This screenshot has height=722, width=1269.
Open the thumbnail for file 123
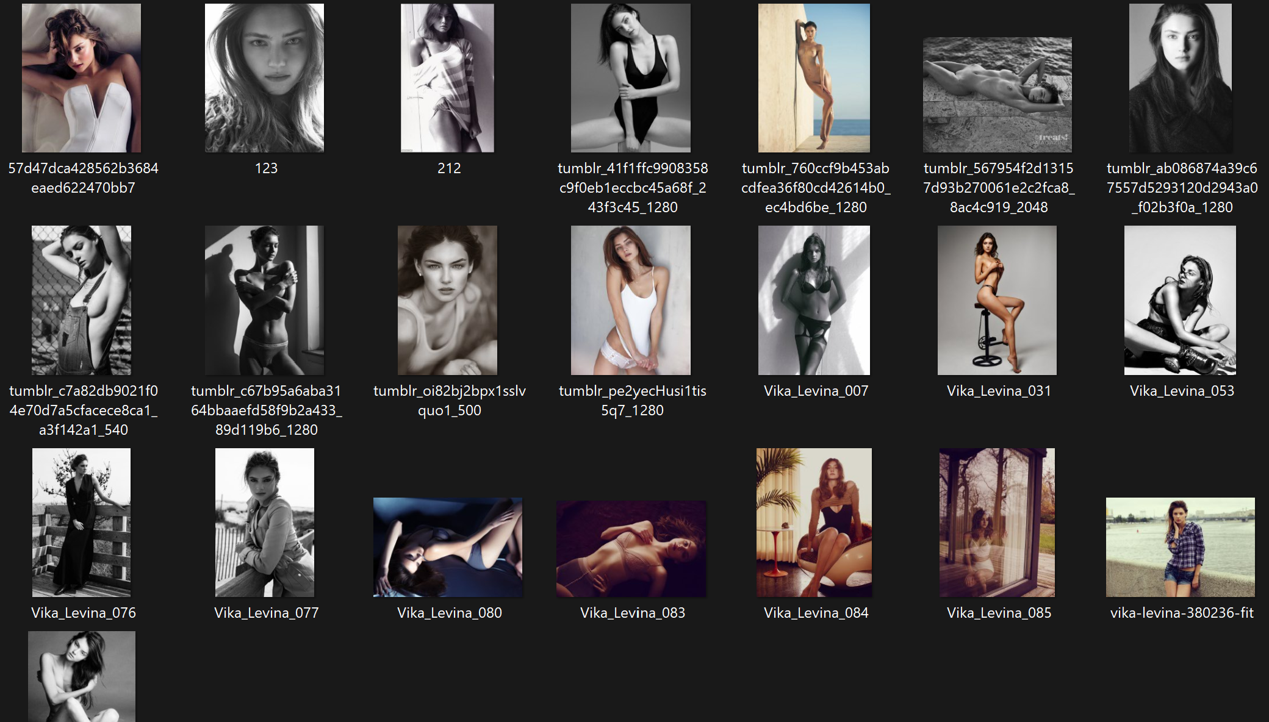(264, 78)
